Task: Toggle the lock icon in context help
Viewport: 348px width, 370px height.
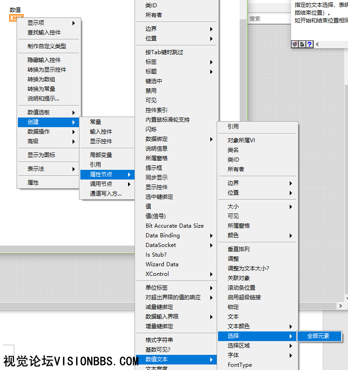Action: (302, 44)
